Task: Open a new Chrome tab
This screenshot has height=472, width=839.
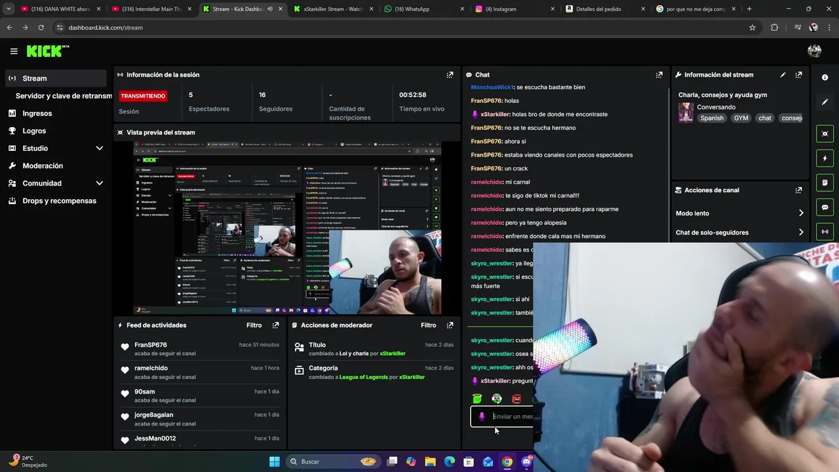Action: 749,9
